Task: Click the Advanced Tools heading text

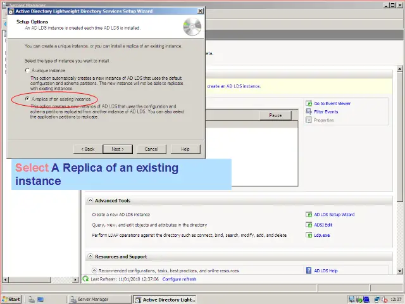Action: pyautogui.click(x=113, y=201)
